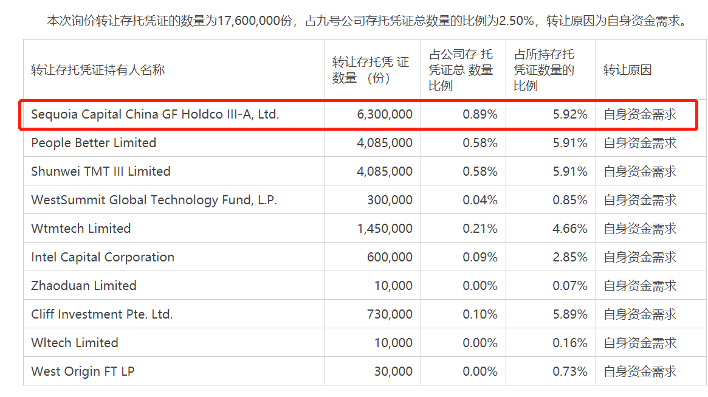Click 10,000 in the Zhaoduan Limited row
Screen dimensions: 708x397
[x=393, y=286]
